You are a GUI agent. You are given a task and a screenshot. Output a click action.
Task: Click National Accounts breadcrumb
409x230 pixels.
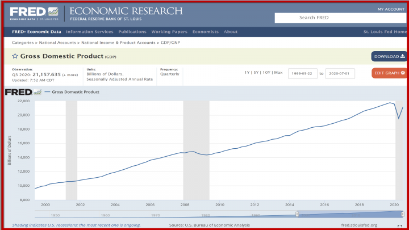pos(57,43)
